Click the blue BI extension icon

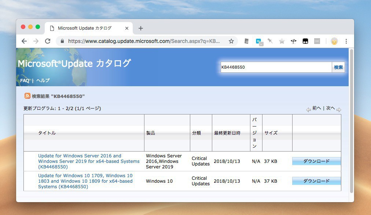[259, 41]
